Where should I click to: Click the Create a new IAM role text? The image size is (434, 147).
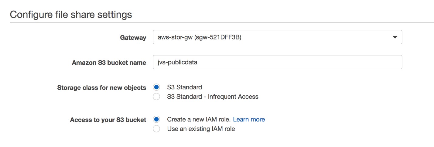[x=199, y=119]
